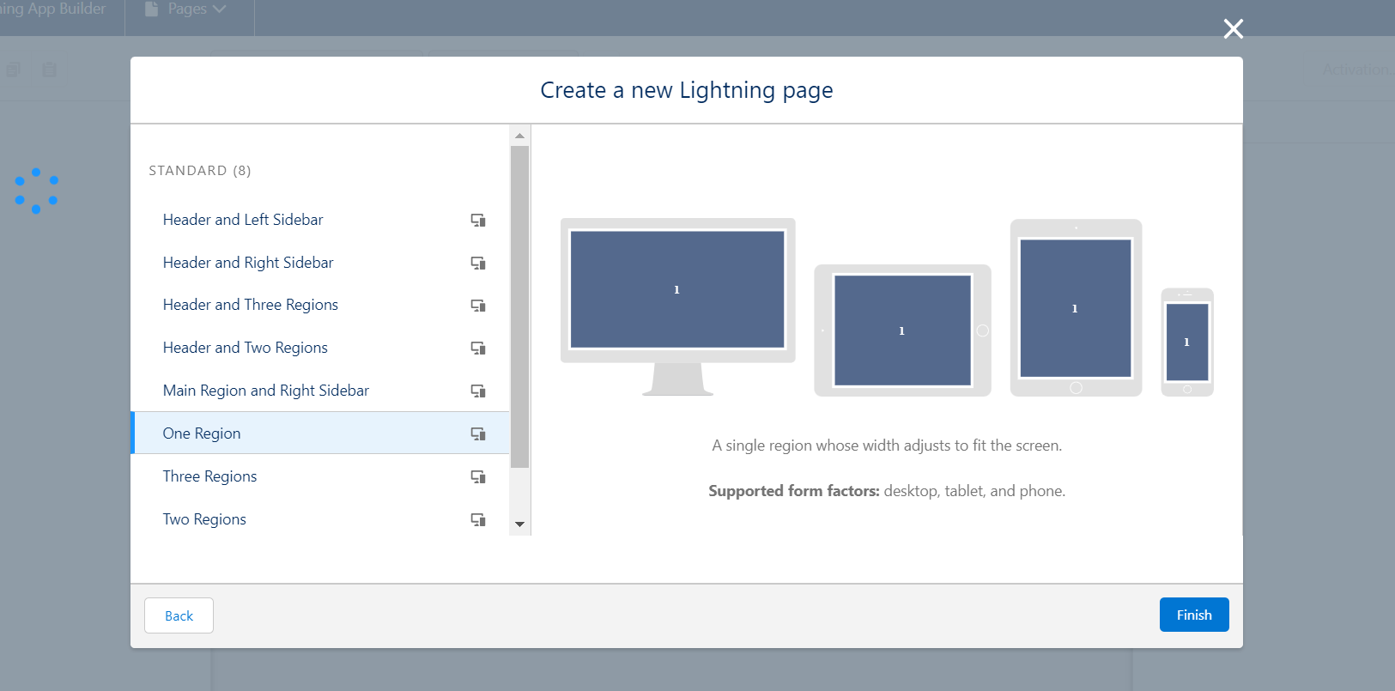
Task: Select the Header and Left Sidebar template
Action: pyautogui.click(x=243, y=220)
